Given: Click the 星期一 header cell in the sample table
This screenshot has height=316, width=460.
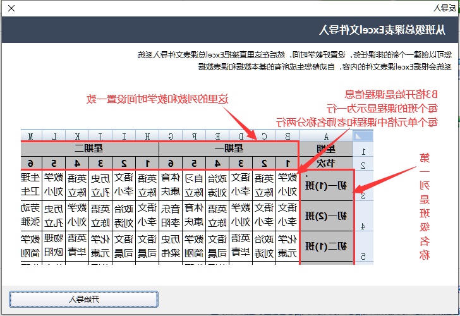Looking at the screenshot, I should (229, 149).
